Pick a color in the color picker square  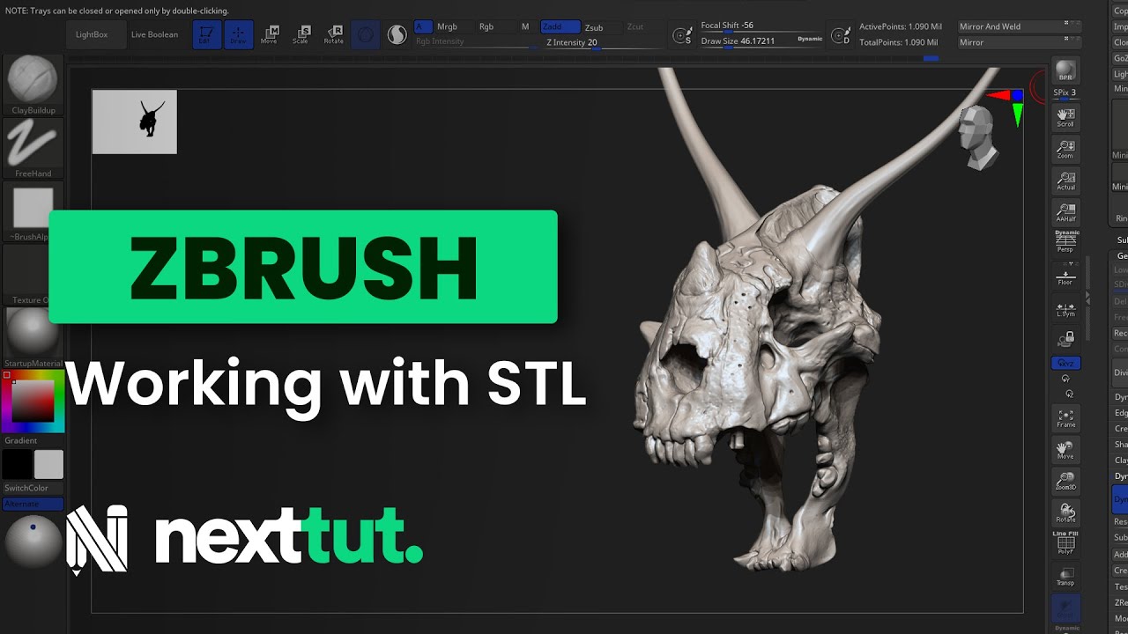click(x=33, y=402)
